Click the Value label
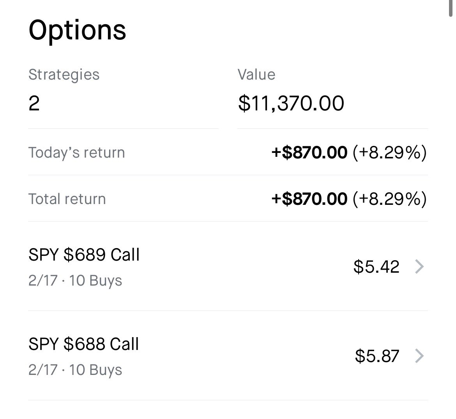 click(x=256, y=75)
